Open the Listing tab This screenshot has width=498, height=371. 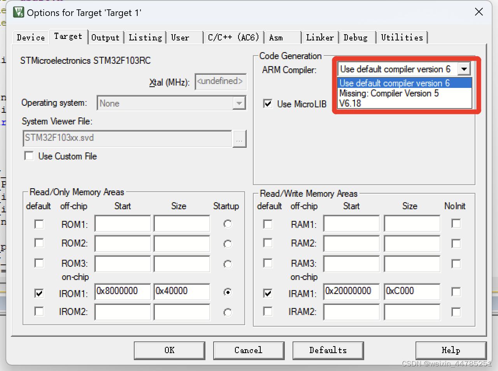(145, 37)
